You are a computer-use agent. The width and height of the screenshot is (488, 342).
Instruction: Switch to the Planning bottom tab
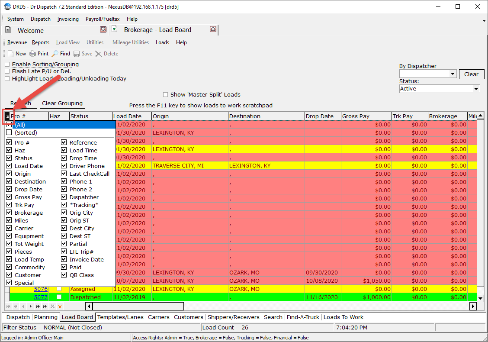point(46,317)
